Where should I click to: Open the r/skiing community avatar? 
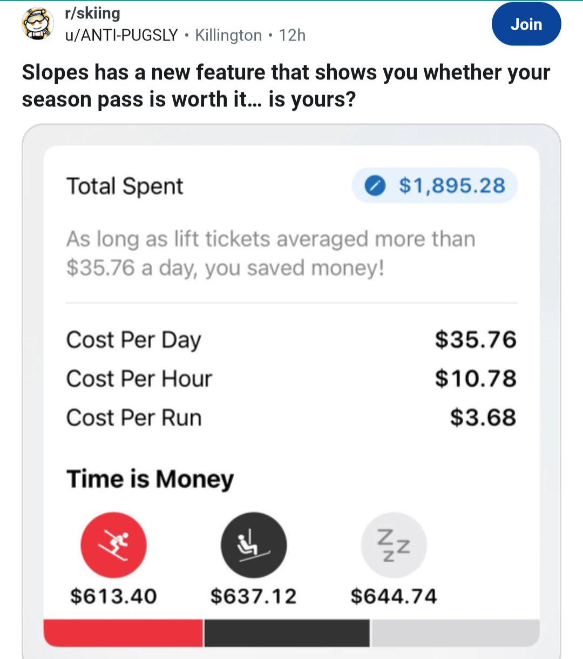tap(38, 24)
